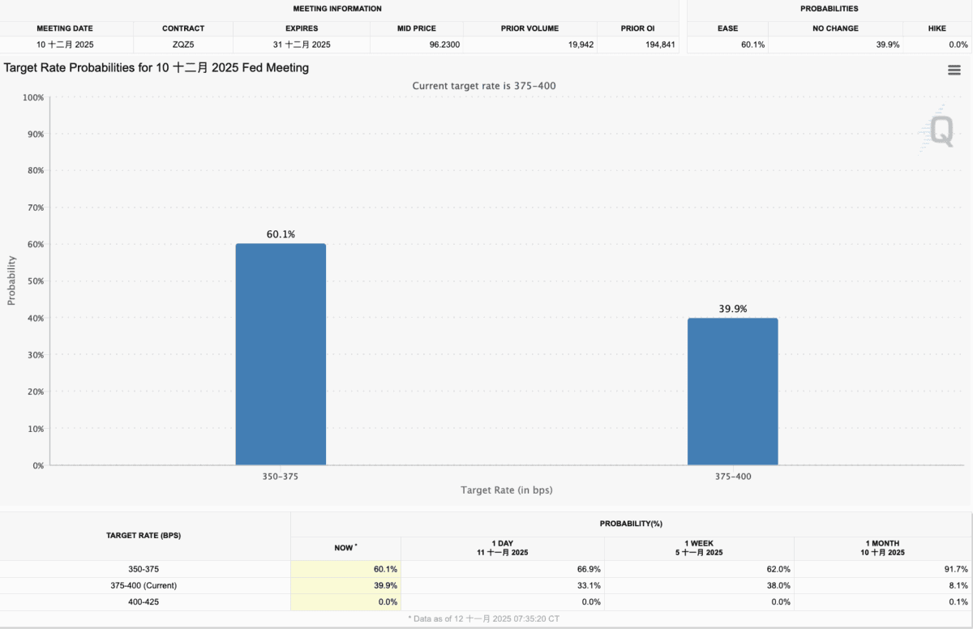The image size is (973, 629).
Task: Open the chart context menu hamburger icon
Action: click(x=954, y=71)
